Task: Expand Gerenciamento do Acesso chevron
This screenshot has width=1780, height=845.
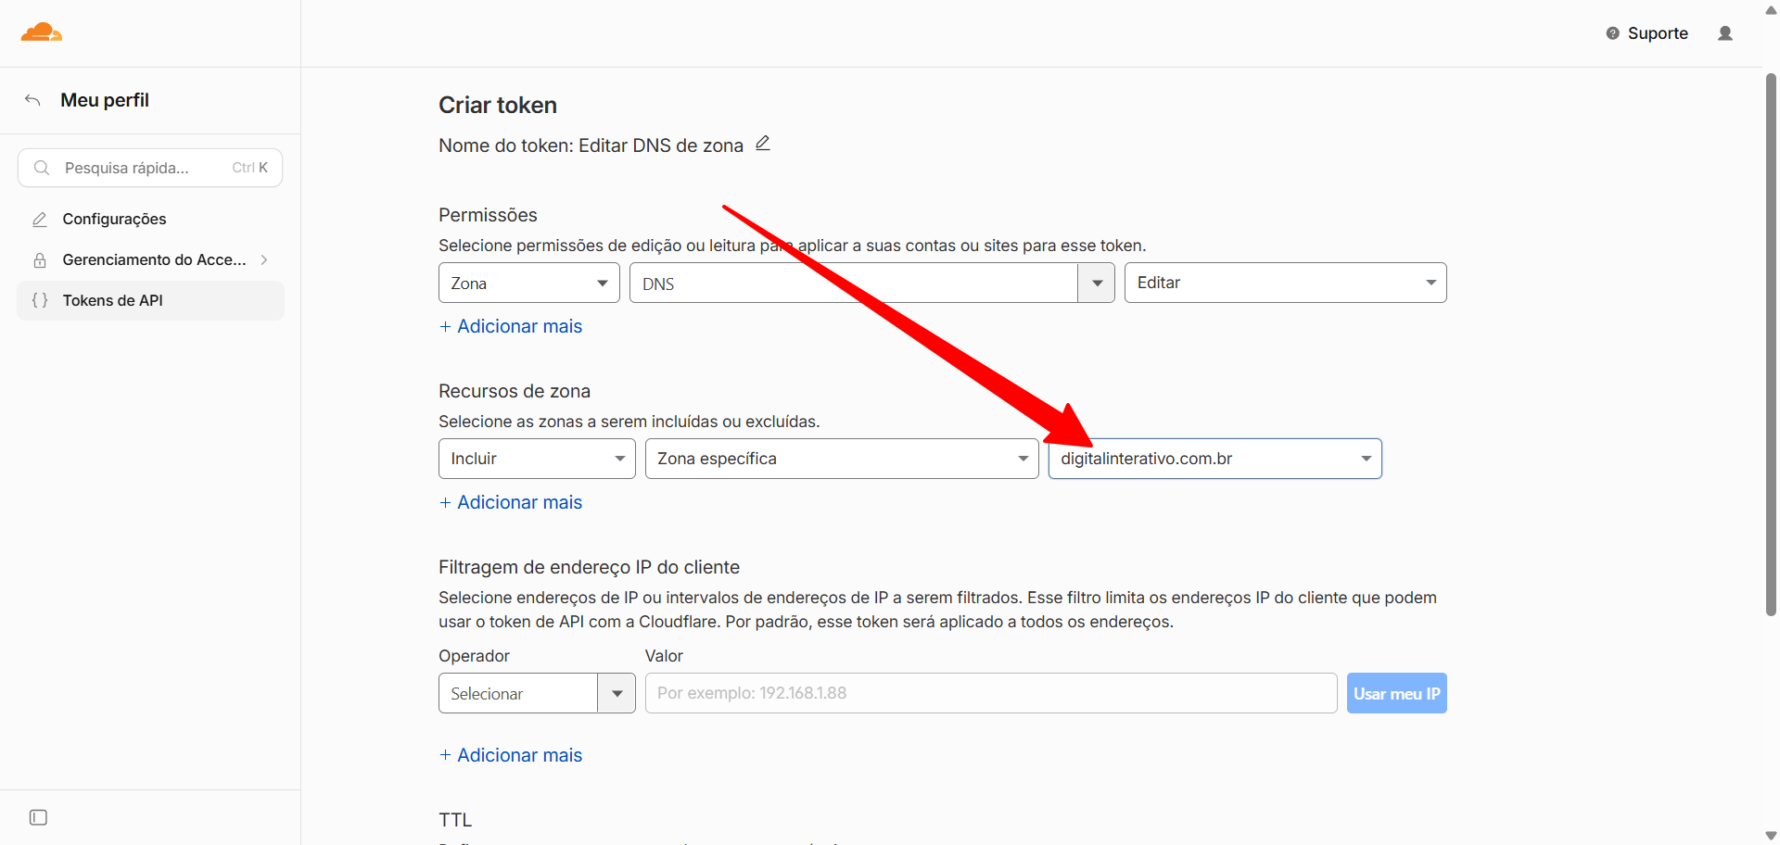Action: [264, 260]
